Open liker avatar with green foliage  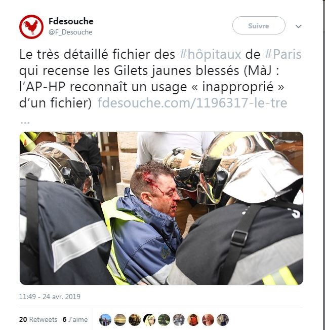click(164, 320)
